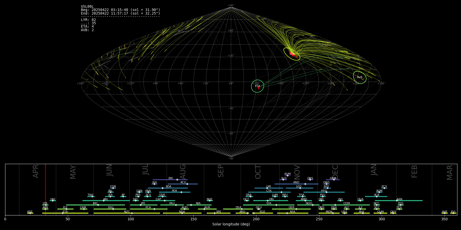Click the ETA radiant circle on the sky map
Image resolution: width=461 pixels, height=230 pixels.
pos(257,86)
